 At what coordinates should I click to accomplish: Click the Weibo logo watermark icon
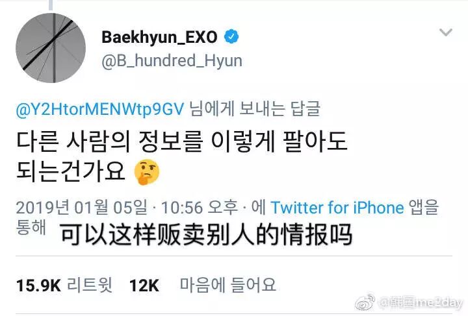point(365,302)
